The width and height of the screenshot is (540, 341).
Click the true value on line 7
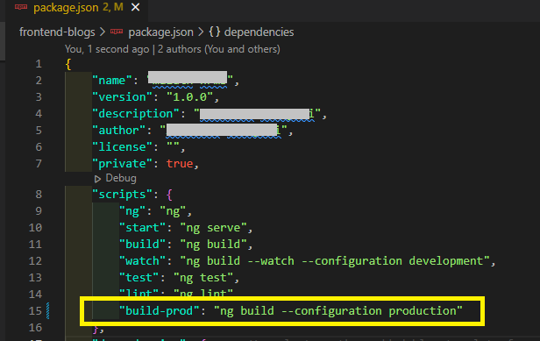tap(180, 164)
